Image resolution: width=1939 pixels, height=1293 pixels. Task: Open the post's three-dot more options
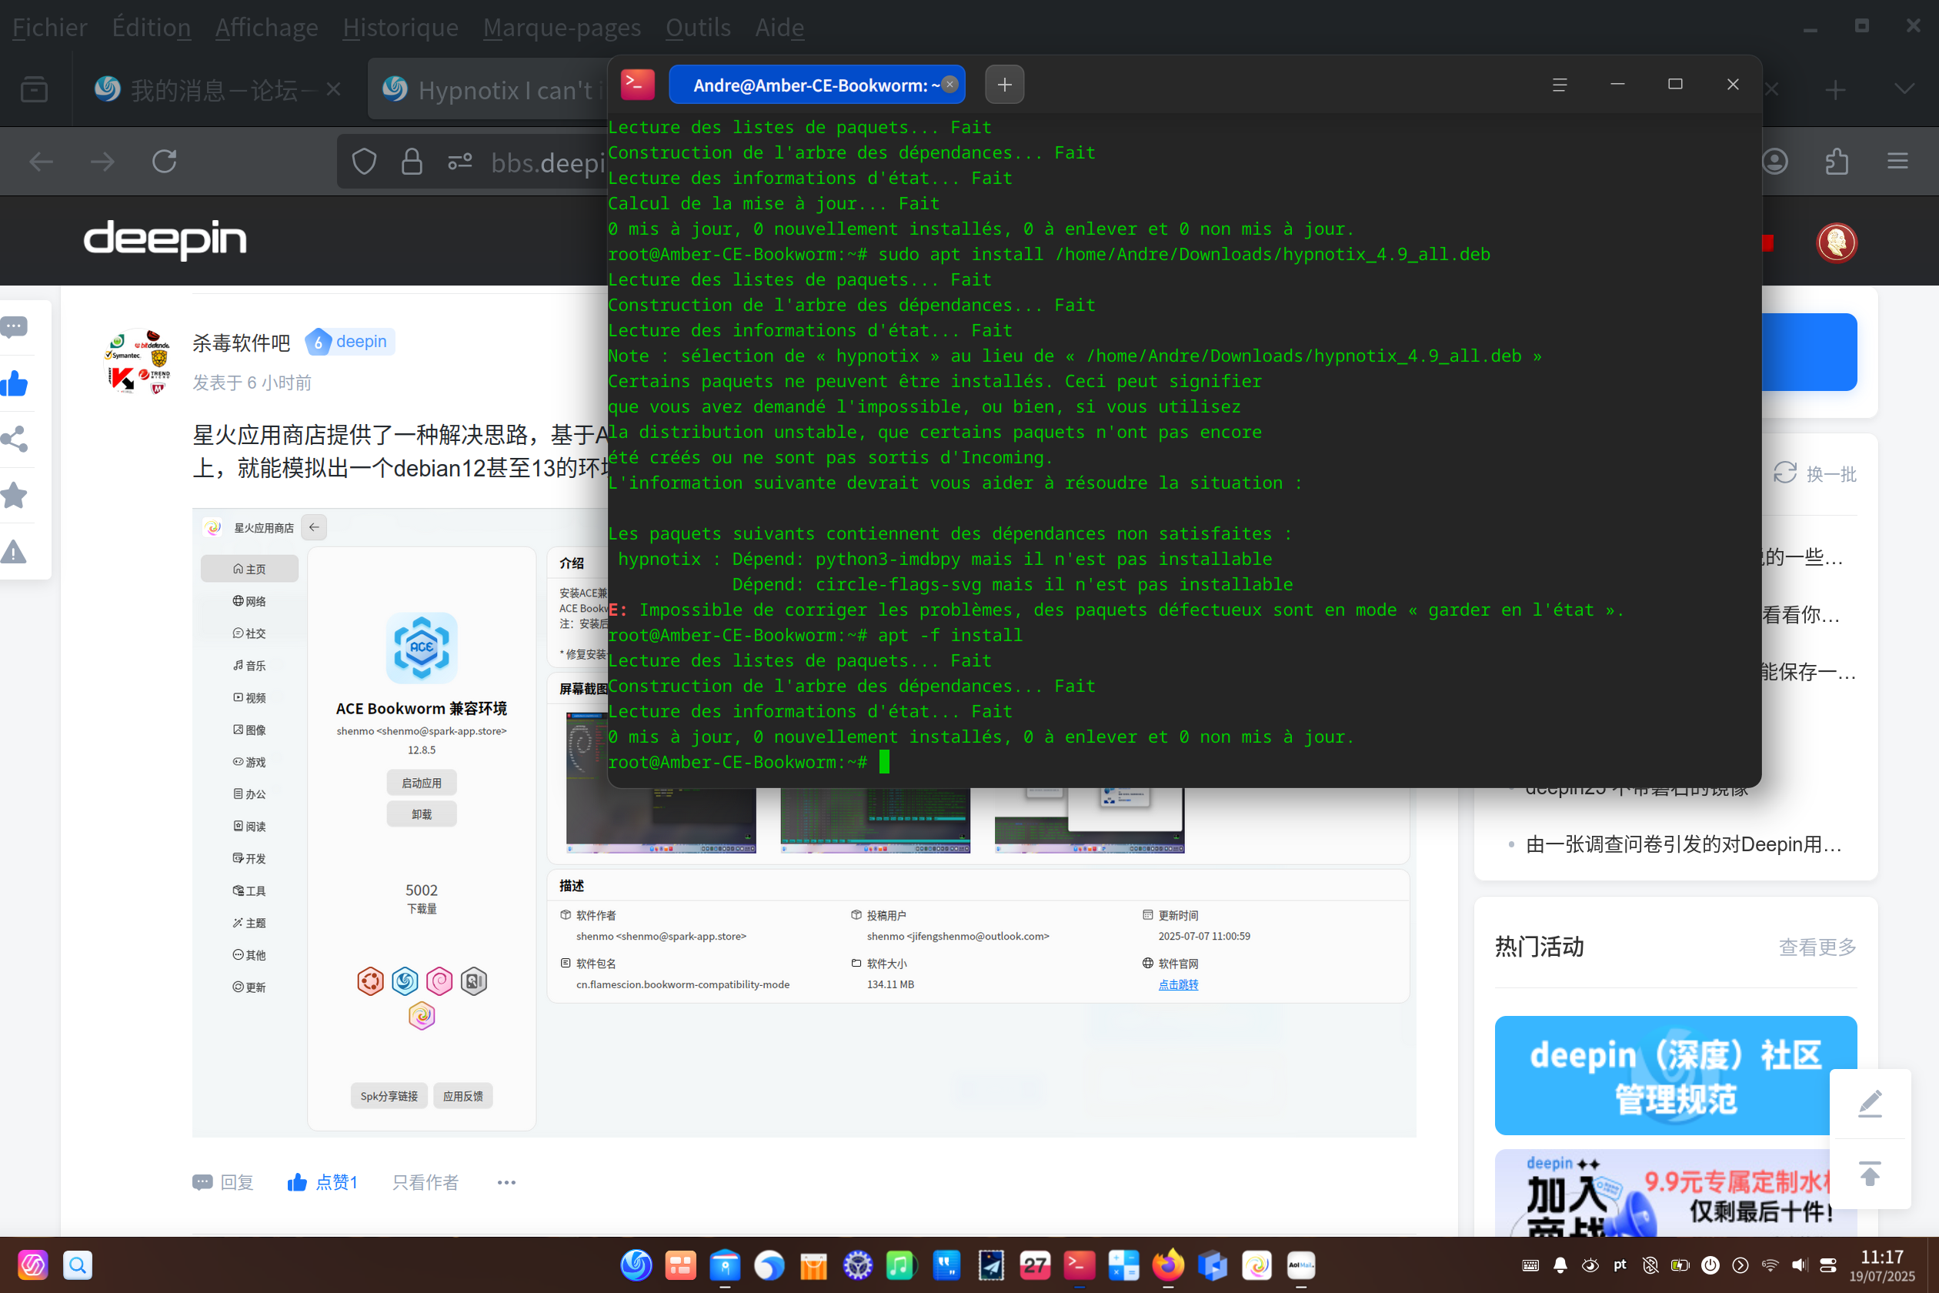pos(506,1182)
